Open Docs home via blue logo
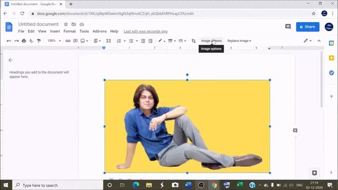This screenshot has width=338, height=190. pos(9,27)
